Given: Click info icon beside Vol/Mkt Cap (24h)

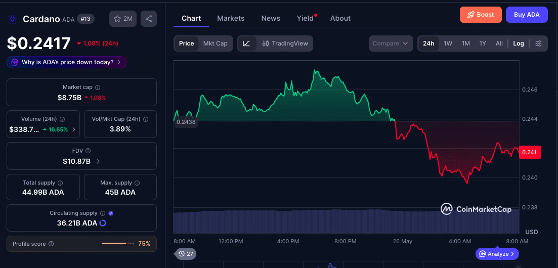Looking at the screenshot, I should 146,119.
